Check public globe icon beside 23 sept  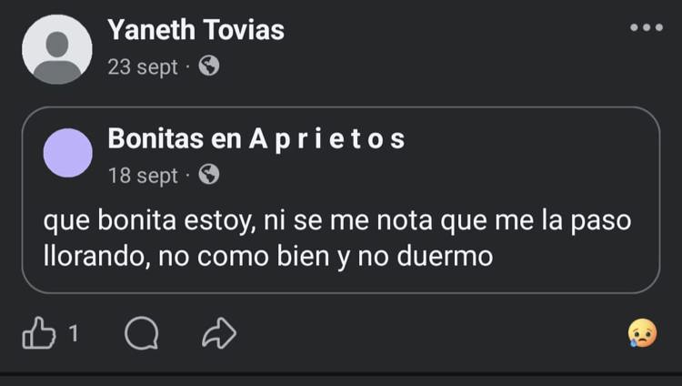pyautogui.click(x=209, y=66)
